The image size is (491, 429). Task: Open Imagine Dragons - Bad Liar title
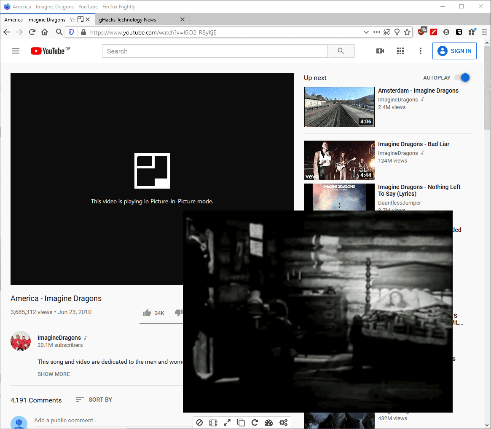(x=413, y=144)
